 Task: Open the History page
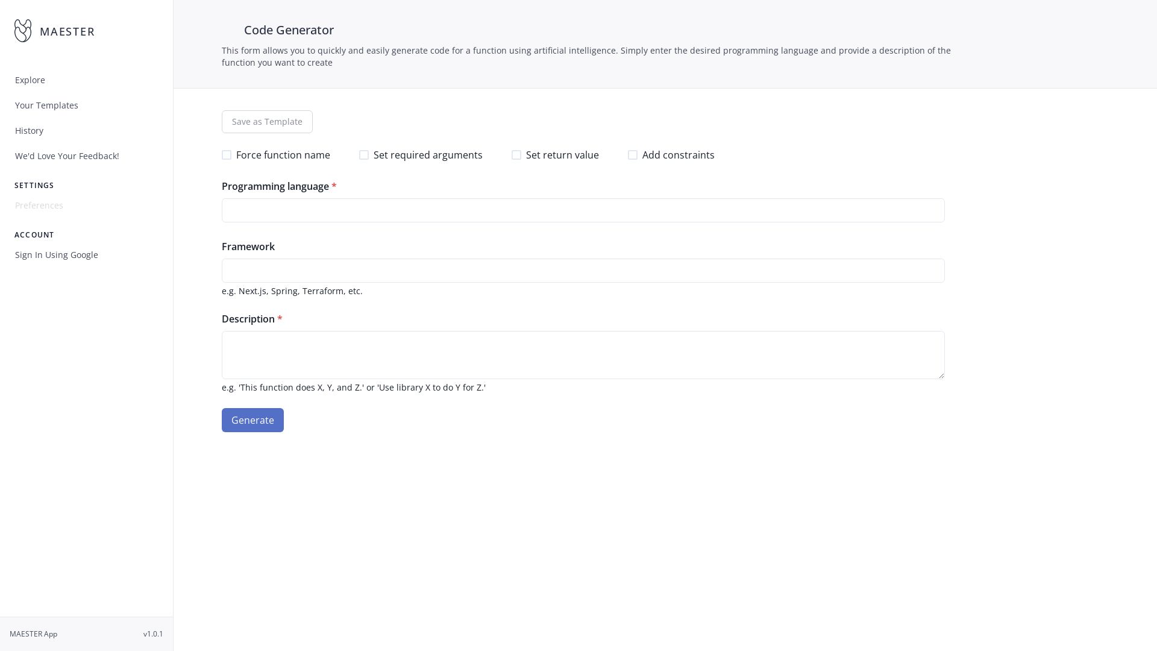tap(29, 130)
